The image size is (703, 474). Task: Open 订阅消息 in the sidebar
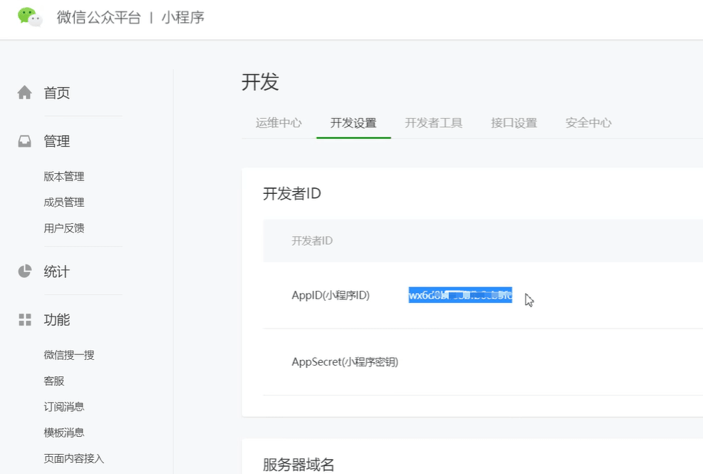click(64, 407)
